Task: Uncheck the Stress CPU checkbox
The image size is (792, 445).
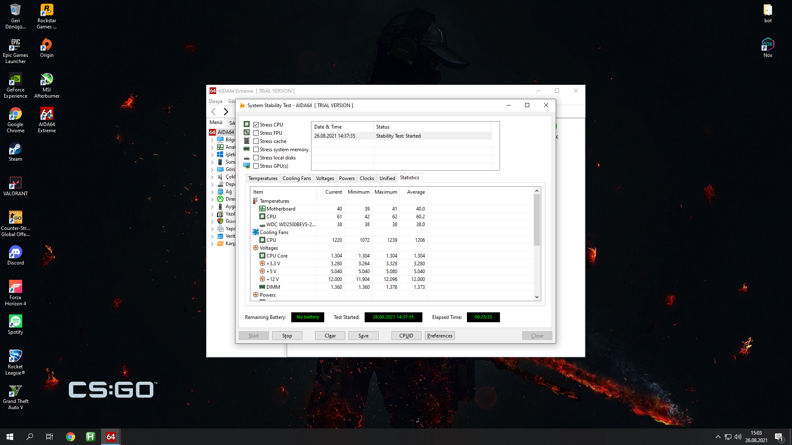Action: [x=256, y=125]
